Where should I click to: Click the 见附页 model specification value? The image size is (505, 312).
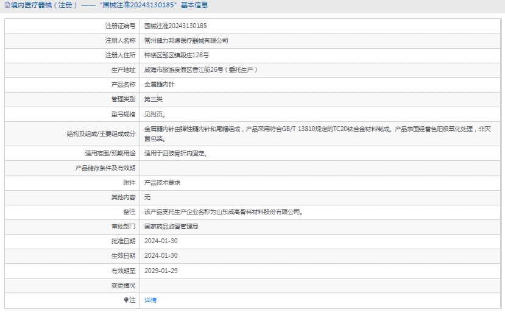pyautogui.click(x=155, y=114)
